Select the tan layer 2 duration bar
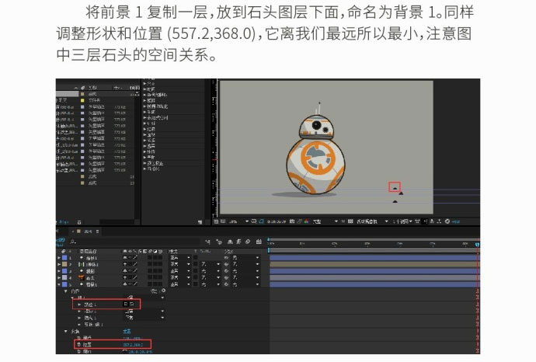The width and height of the screenshot is (536, 362). pyautogui.click(x=374, y=264)
